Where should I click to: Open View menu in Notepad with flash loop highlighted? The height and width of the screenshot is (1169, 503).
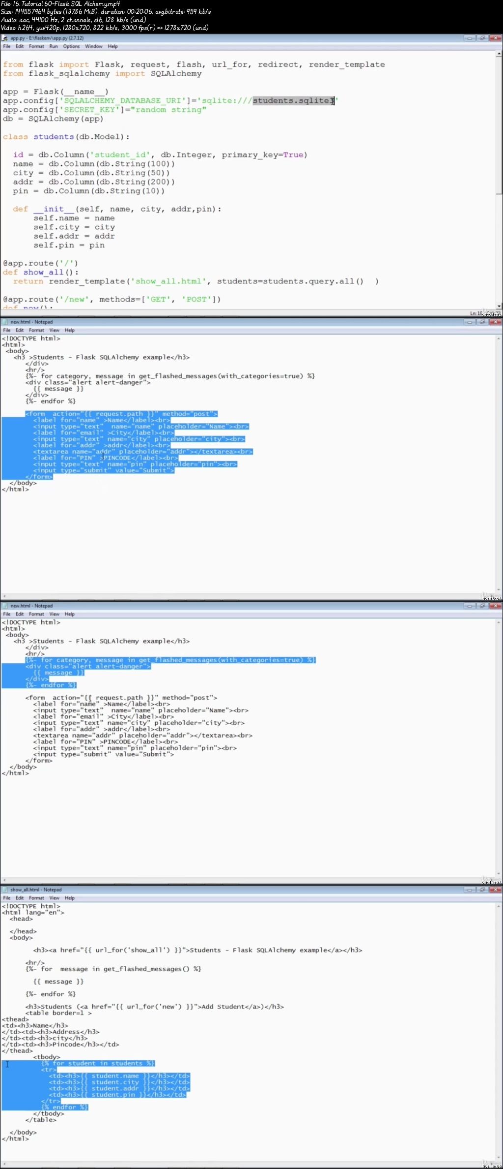click(55, 614)
